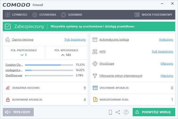Change firewall Tryb bezpieczny mode
Screen dimensions: 178x119
point(75,39)
